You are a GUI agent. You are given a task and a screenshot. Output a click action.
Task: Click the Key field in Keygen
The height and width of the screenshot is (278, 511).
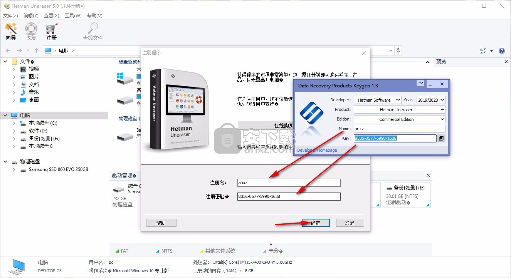[x=395, y=138]
